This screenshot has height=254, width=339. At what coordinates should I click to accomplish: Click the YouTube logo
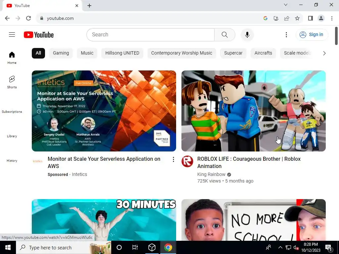point(39,35)
